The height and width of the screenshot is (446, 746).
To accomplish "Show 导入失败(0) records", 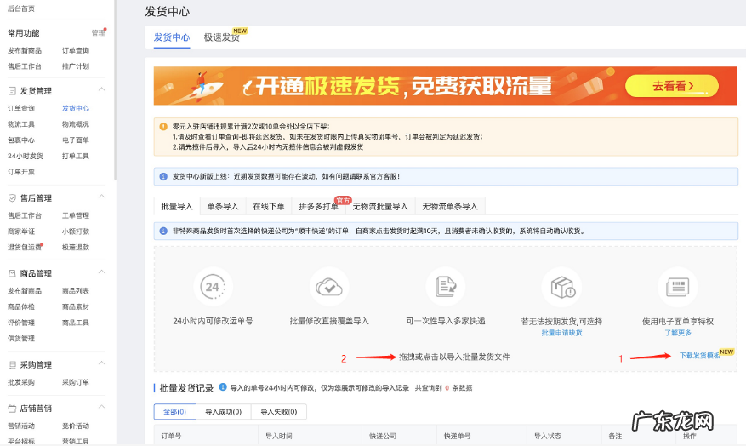I will click(279, 412).
